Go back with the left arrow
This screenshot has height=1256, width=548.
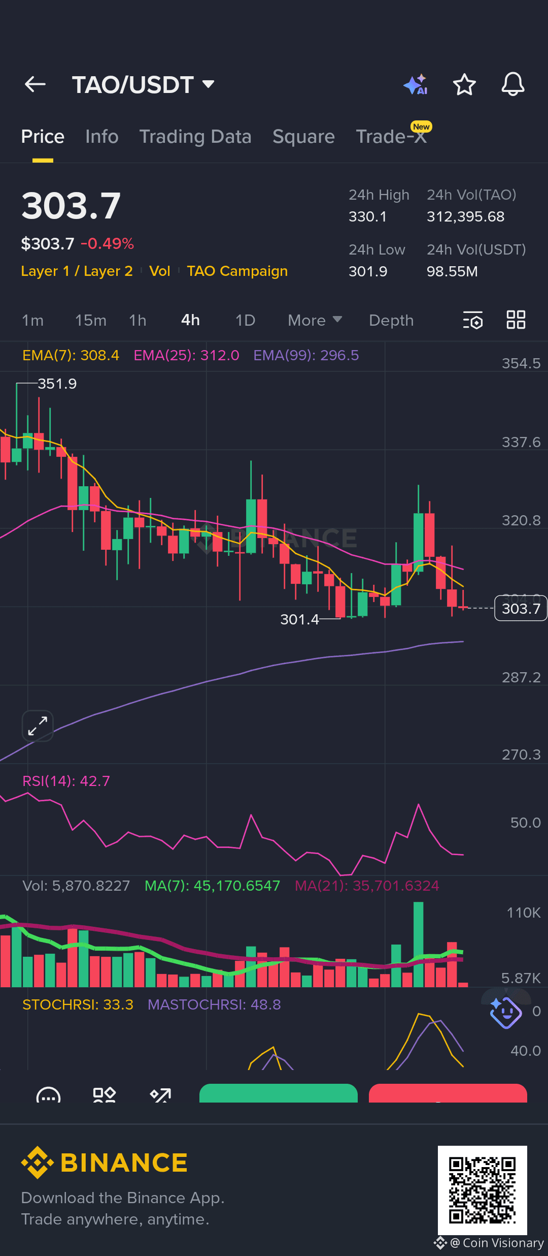(x=35, y=84)
